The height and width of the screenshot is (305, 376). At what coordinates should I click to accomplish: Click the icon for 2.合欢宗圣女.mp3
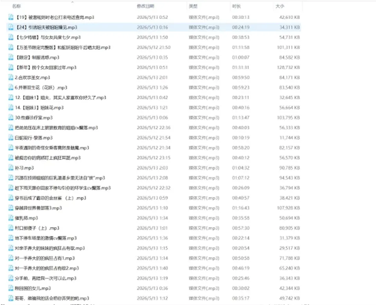[x=11, y=78]
